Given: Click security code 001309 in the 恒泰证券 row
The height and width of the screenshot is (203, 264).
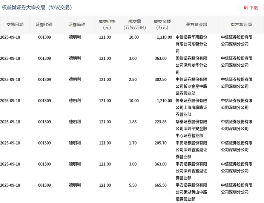Looking at the screenshot, I should tap(45, 101).
